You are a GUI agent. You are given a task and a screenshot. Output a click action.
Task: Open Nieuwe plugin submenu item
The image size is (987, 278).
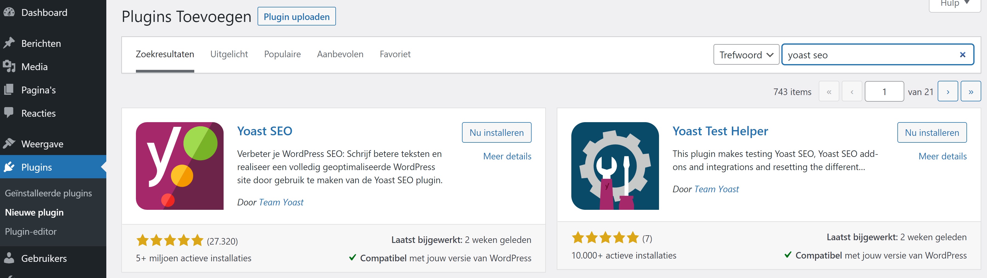34,212
